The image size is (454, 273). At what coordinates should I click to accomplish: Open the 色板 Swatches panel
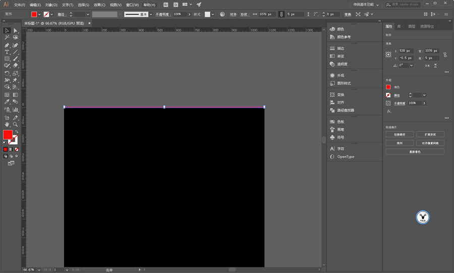[x=340, y=122]
